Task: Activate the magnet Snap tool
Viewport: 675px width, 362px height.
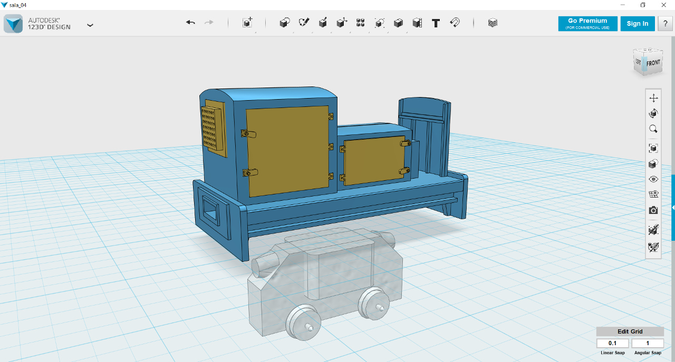Action: click(x=455, y=23)
